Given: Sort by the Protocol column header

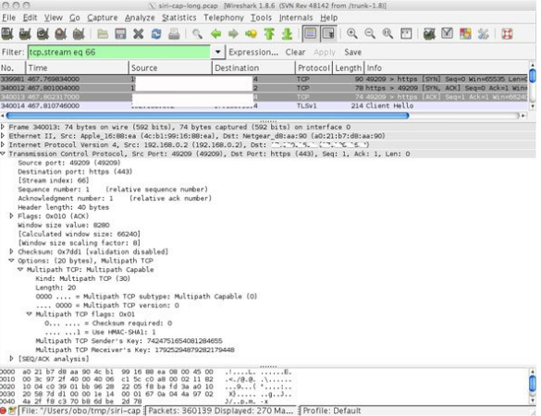Looking at the screenshot, I should pyautogui.click(x=314, y=68).
